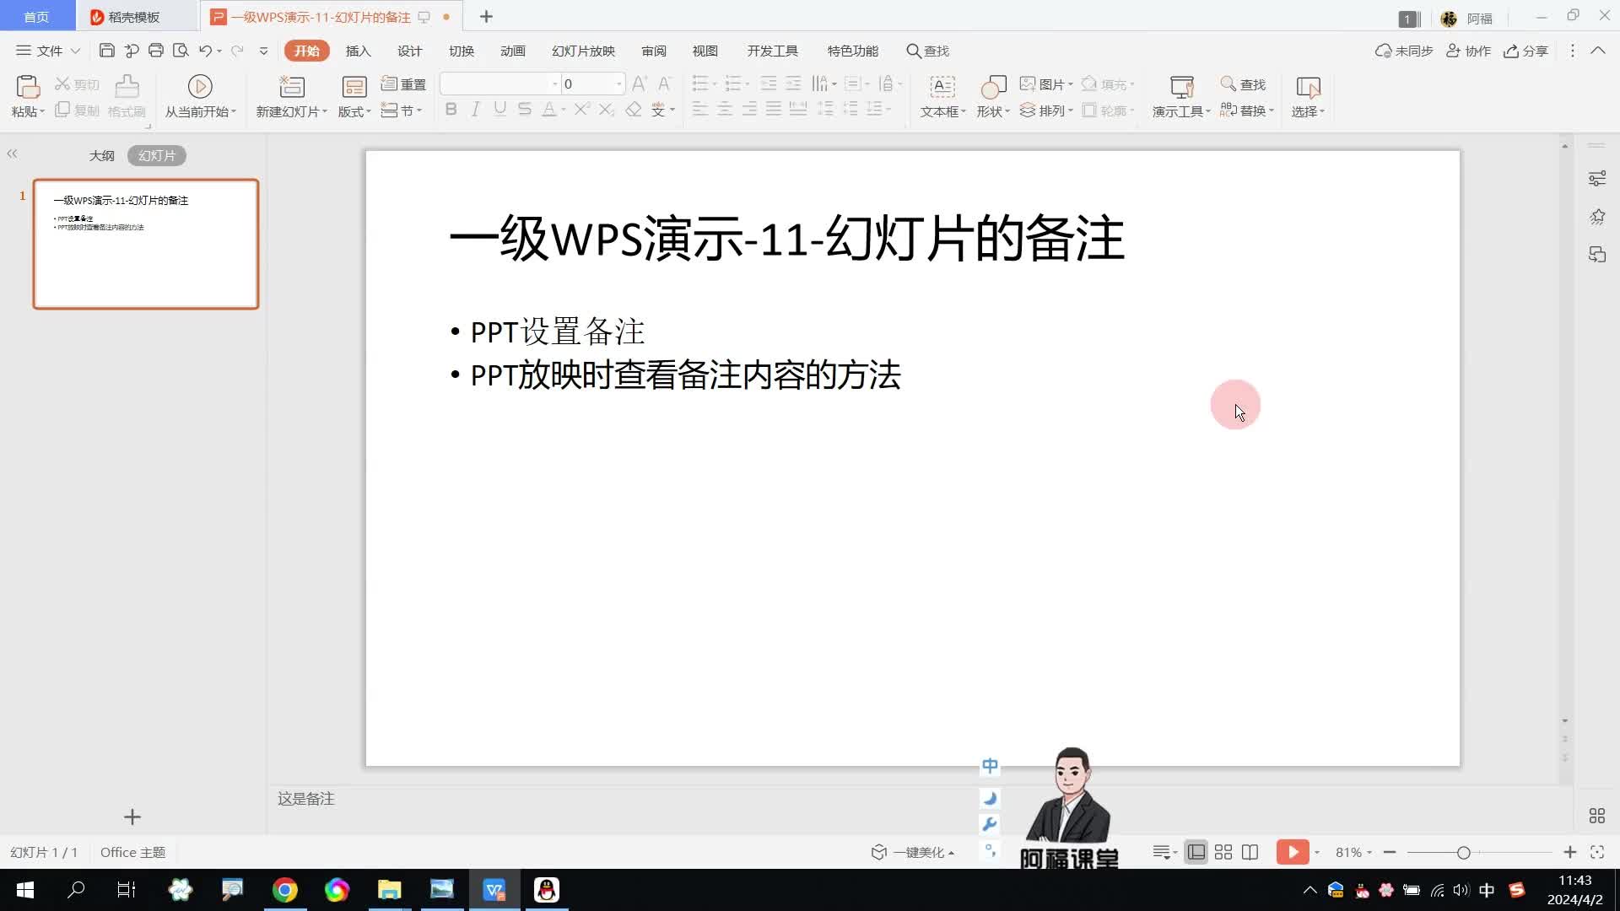Toggle Underline formatting button
This screenshot has width=1620, height=911.
click(x=499, y=110)
